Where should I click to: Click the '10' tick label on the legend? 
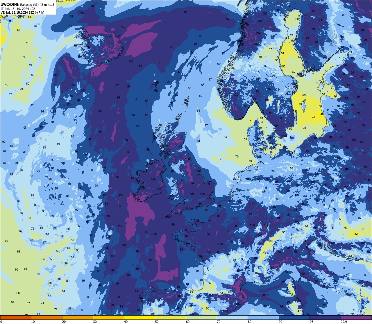(33, 322)
